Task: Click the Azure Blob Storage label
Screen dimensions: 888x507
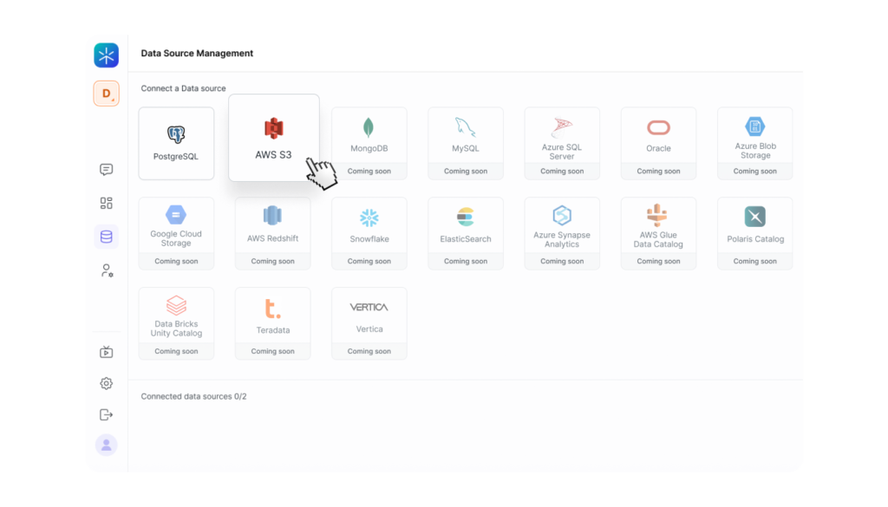Action: click(x=755, y=151)
